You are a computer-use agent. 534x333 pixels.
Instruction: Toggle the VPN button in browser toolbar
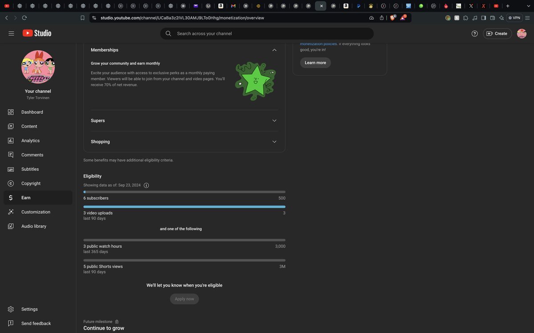(x=514, y=18)
